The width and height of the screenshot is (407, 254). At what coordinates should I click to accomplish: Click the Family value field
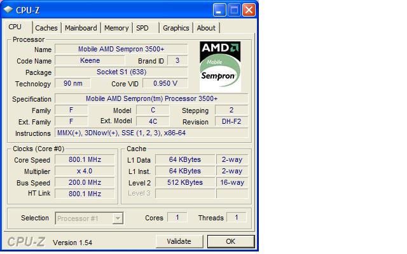click(71, 110)
